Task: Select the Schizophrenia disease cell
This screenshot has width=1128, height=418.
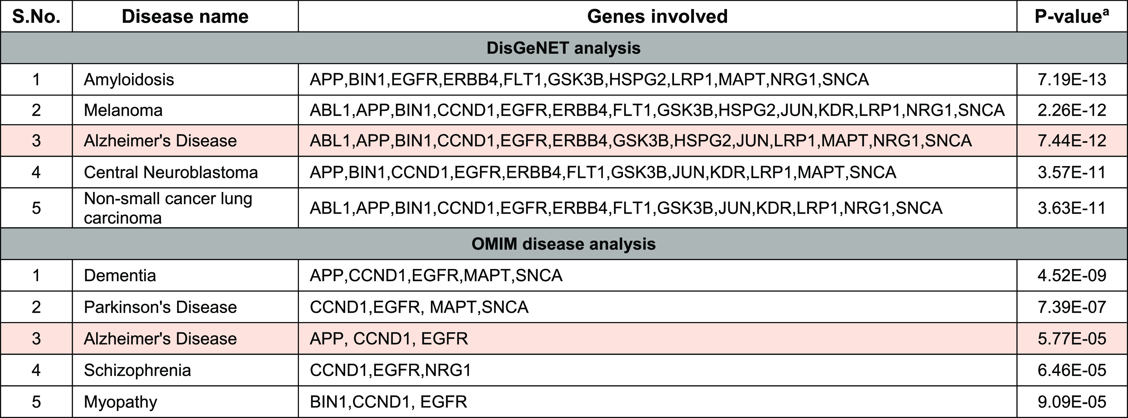Action: point(138,370)
